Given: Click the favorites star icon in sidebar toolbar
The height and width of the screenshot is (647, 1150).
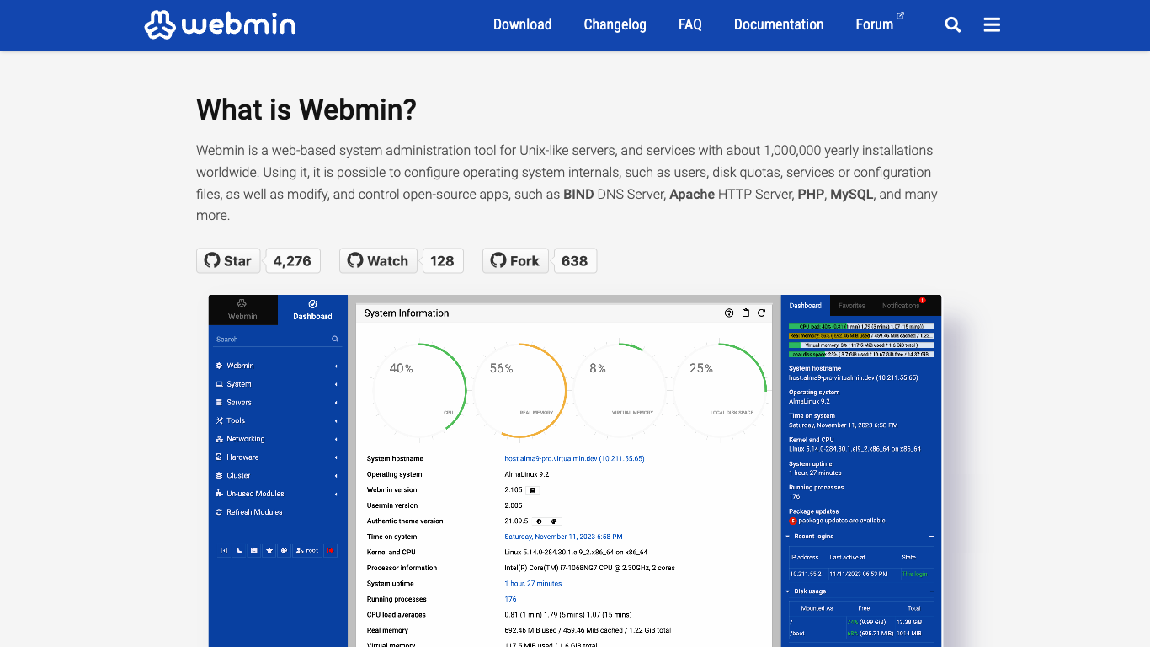Looking at the screenshot, I should click(x=269, y=550).
